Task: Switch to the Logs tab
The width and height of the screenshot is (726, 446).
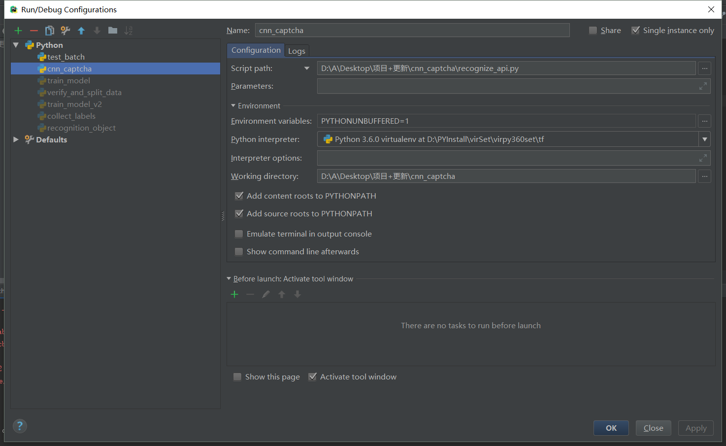Action: [297, 51]
